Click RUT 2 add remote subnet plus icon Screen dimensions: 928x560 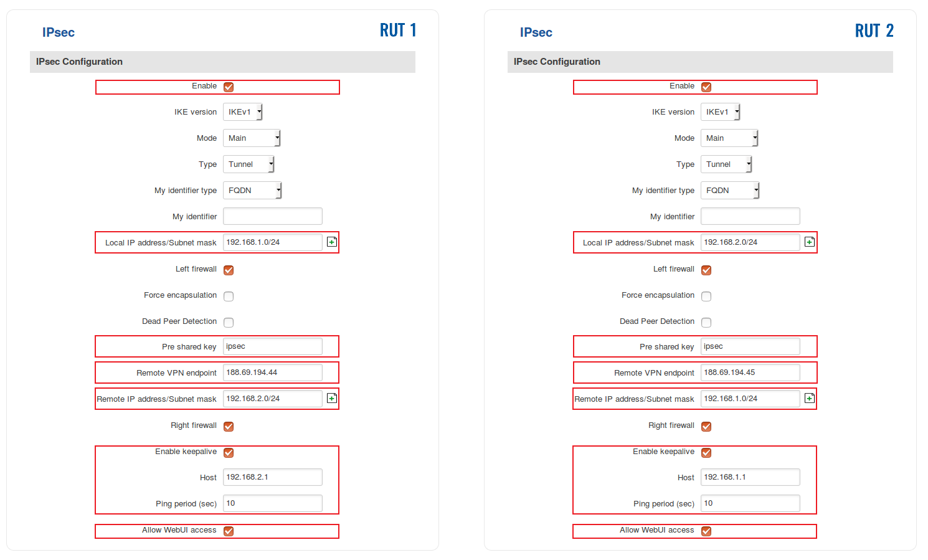click(810, 398)
